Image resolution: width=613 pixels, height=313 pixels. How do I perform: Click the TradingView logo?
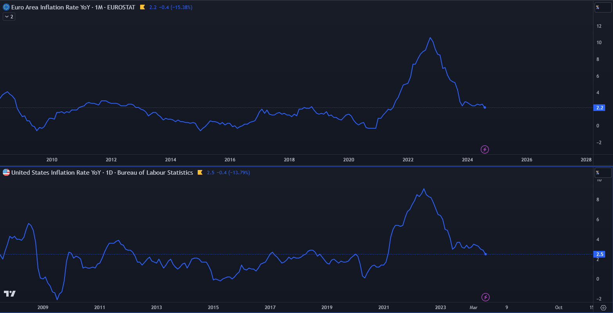10,293
